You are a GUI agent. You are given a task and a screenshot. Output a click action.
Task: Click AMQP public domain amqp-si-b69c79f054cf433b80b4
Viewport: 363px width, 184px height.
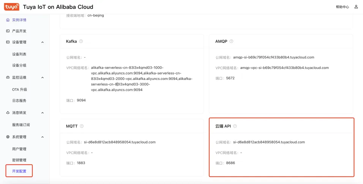coord(274,57)
